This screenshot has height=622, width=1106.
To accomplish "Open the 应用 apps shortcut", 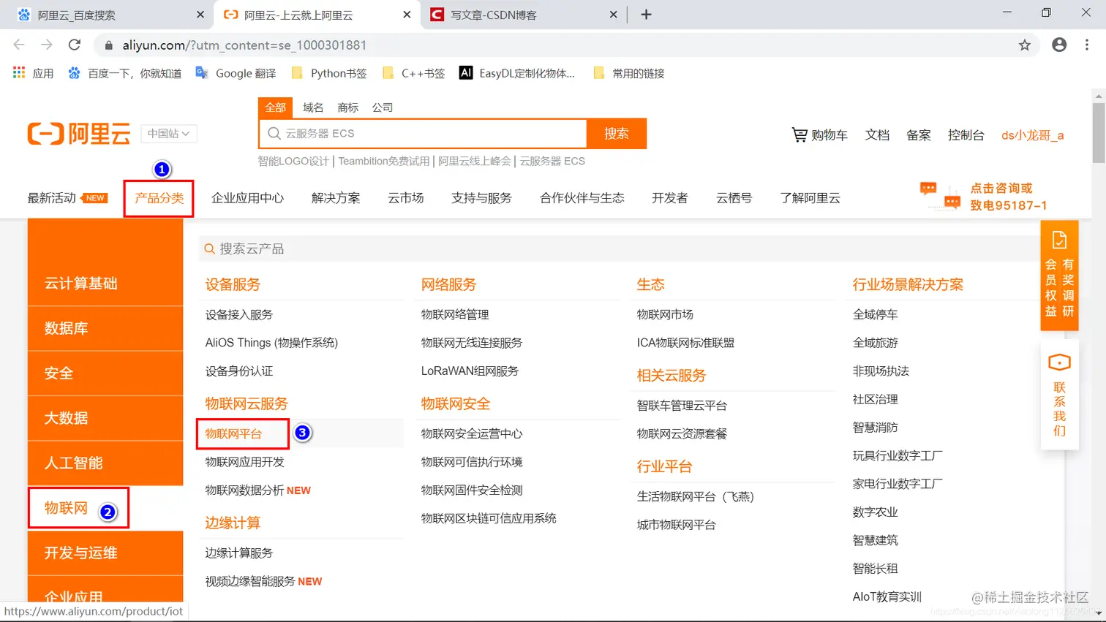I will (33, 73).
